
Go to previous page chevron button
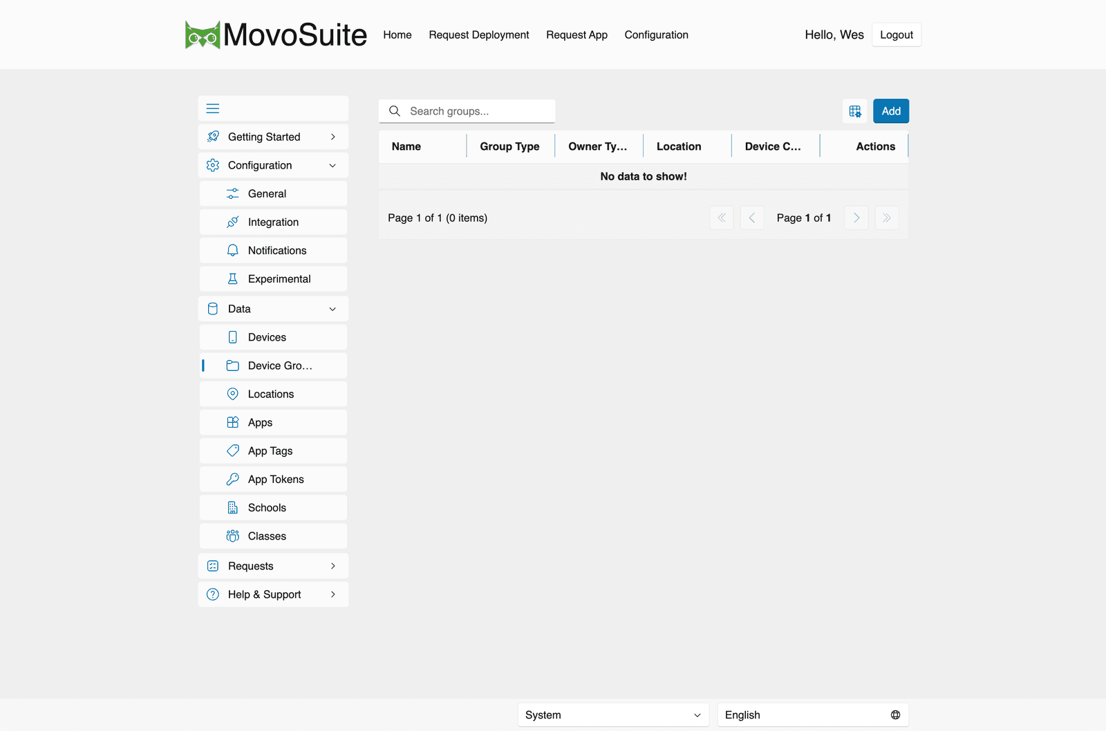[x=752, y=218]
